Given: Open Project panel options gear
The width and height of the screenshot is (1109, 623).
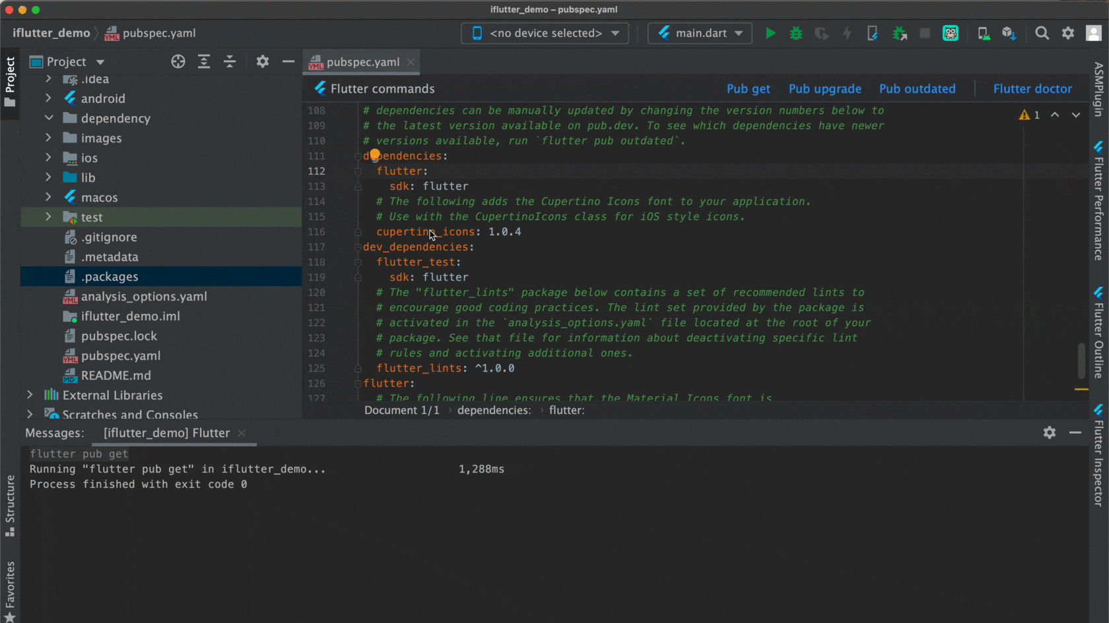Looking at the screenshot, I should pos(263,61).
